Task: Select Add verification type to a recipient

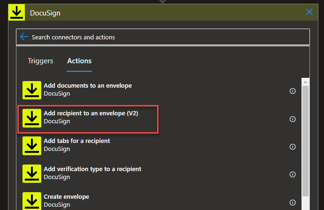Action: pyautogui.click(x=92, y=169)
